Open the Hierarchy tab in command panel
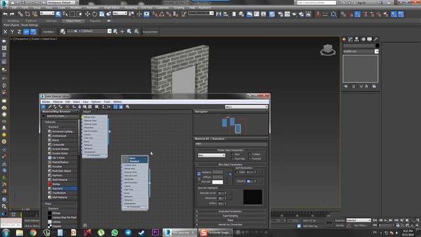This screenshot has height=237, width=421. (357, 39)
